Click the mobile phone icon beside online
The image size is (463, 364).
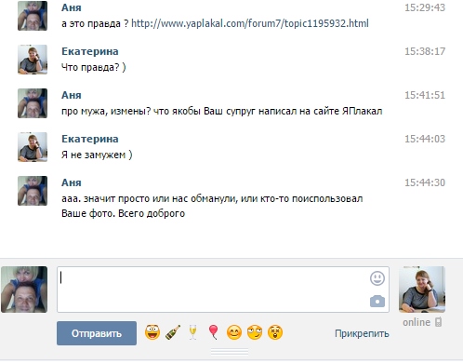[x=438, y=322]
